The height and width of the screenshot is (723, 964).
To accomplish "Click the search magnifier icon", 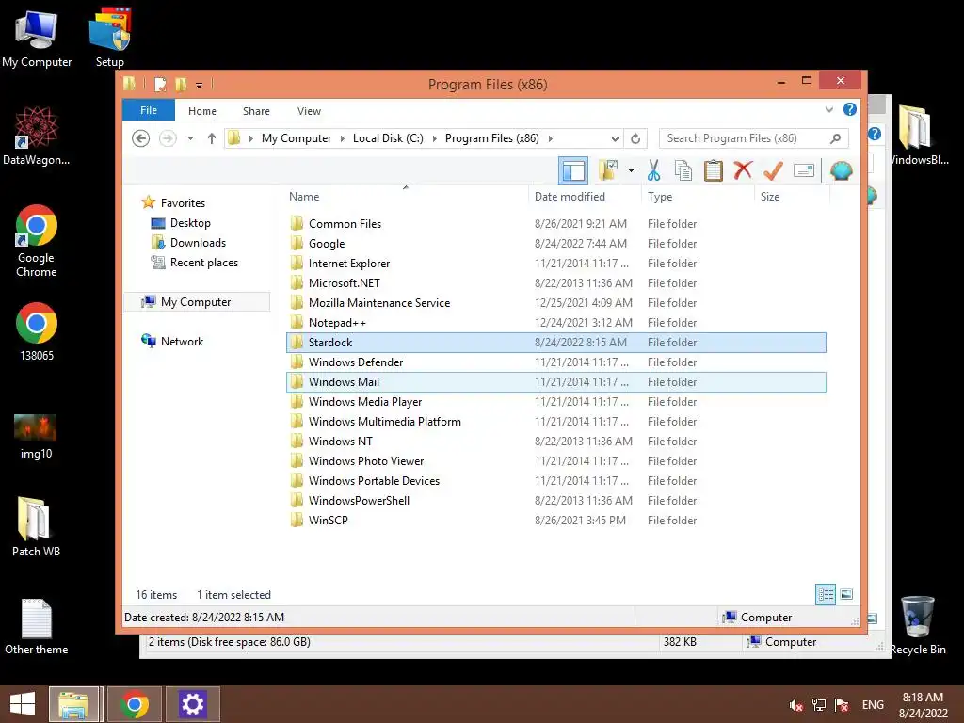I will click(x=835, y=138).
